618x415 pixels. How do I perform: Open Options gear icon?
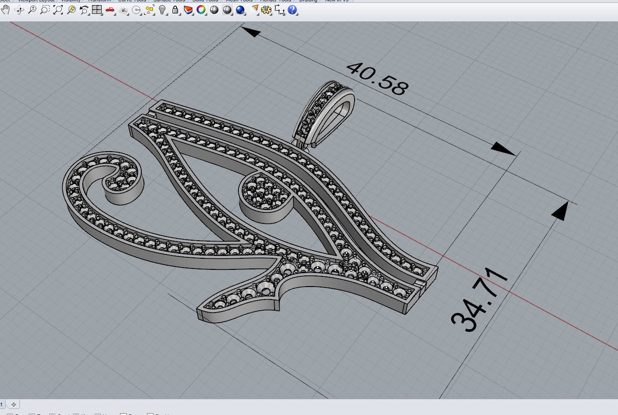266,10
